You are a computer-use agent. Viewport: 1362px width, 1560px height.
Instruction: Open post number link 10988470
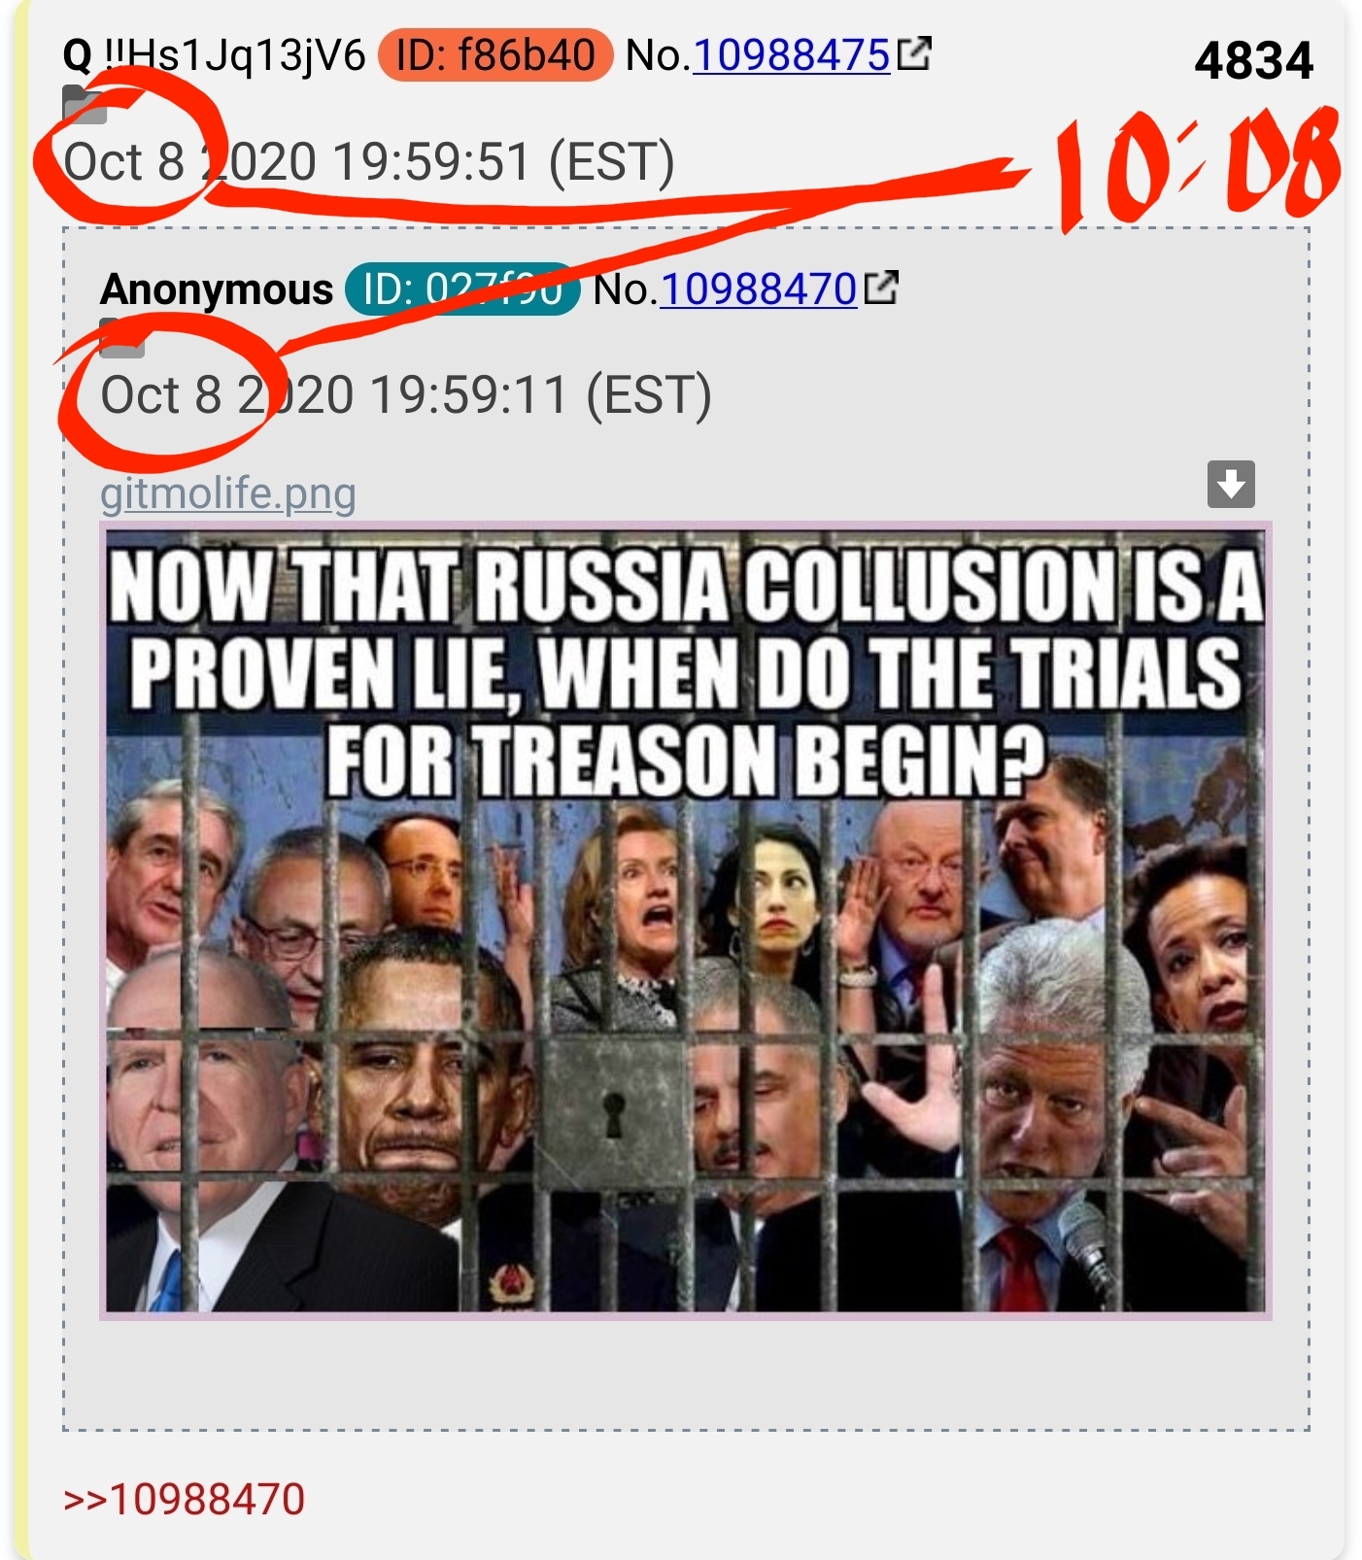pyautogui.click(x=758, y=289)
